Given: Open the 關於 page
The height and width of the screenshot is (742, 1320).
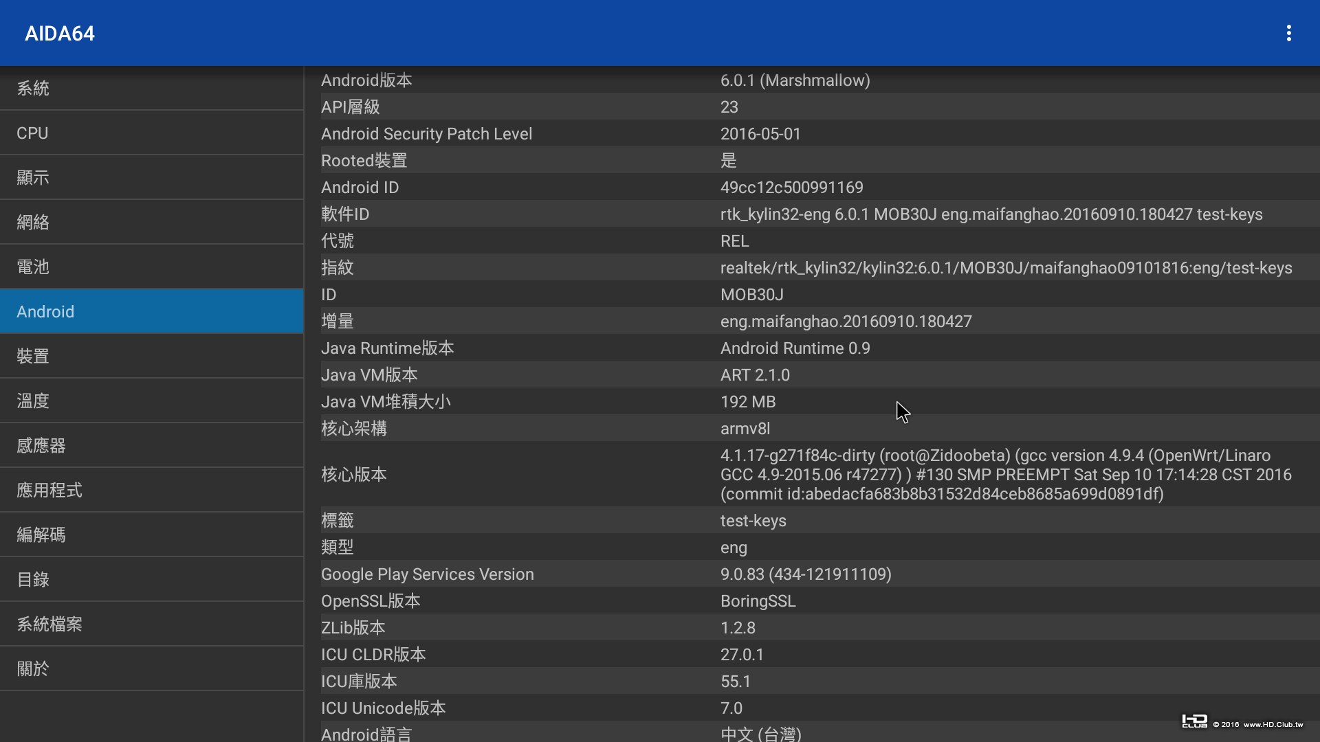Looking at the screenshot, I should pyautogui.click(x=151, y=668).
